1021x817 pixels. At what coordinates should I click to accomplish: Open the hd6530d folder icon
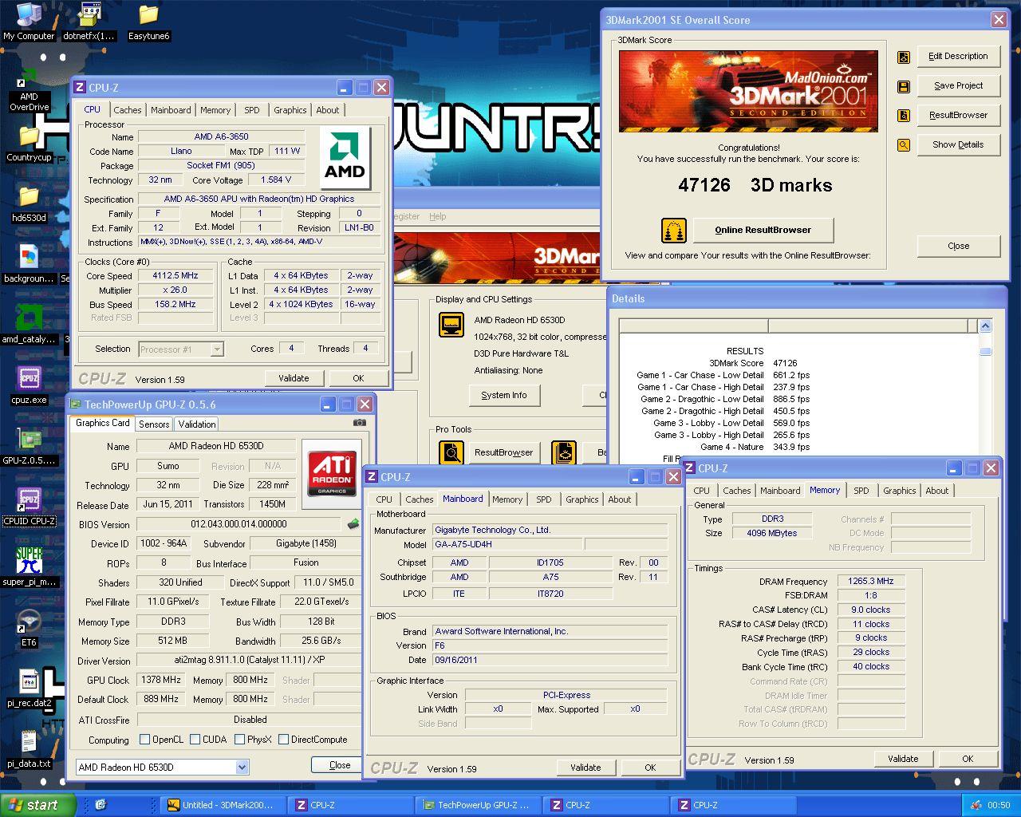[x=29, y=203]
